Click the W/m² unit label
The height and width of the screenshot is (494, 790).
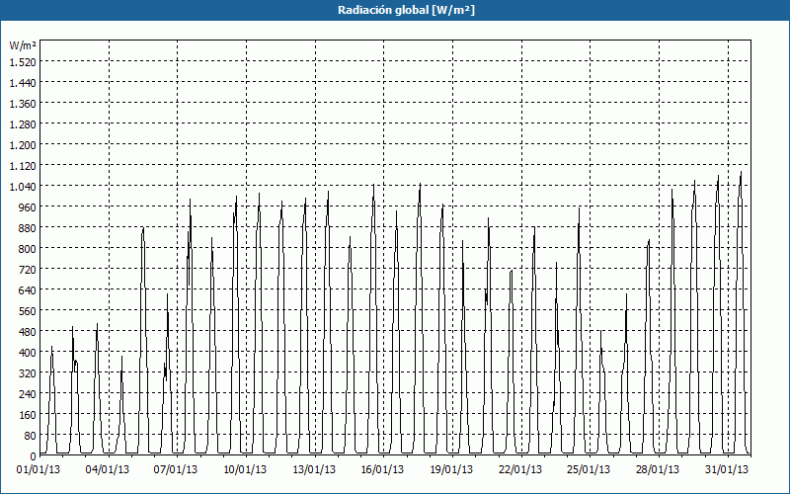pyautogui.click(x=23, y=45)
